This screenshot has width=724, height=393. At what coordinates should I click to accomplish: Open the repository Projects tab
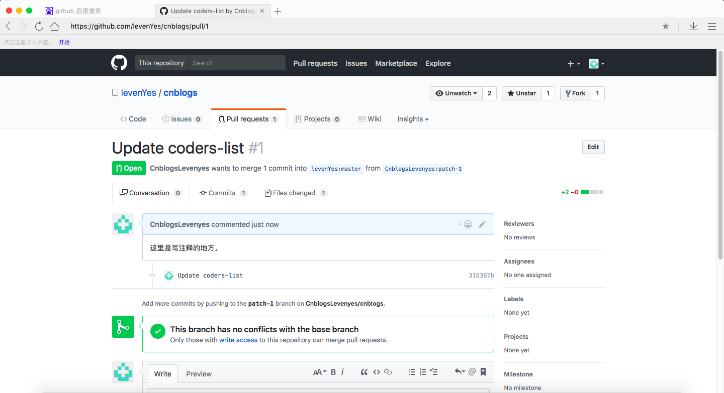pyautogui.click(x=318, y=119)
